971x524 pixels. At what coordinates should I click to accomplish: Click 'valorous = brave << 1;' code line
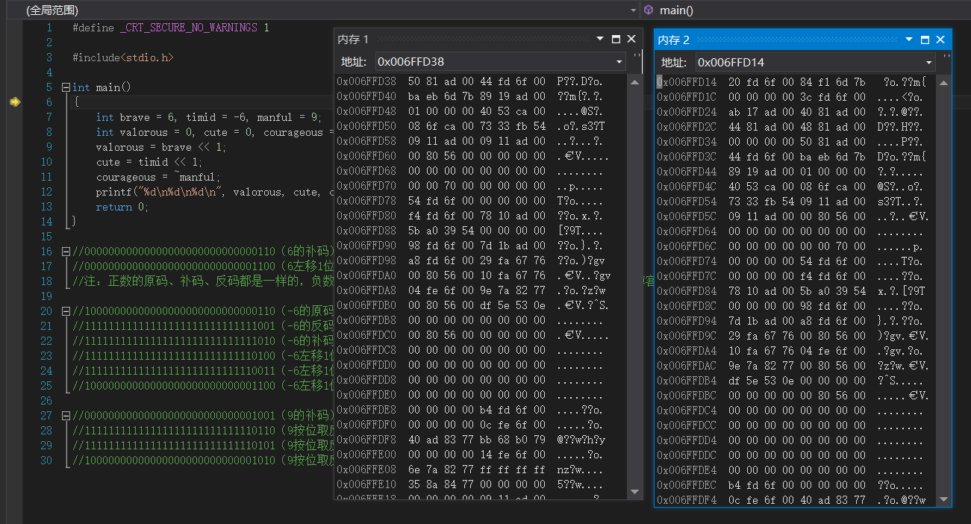(x=161, y=147)
